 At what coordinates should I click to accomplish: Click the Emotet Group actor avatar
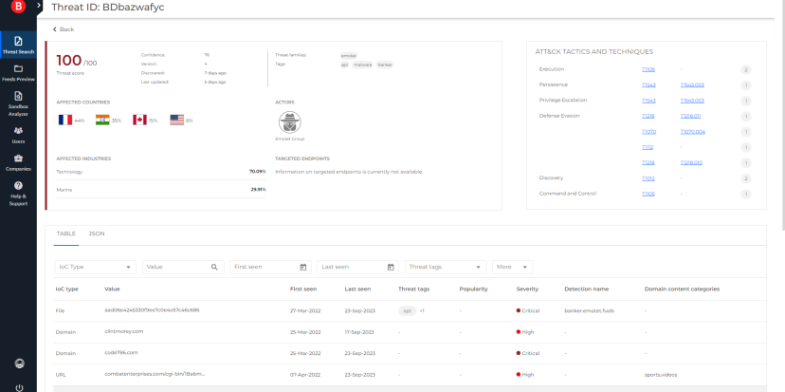[289, 121]
